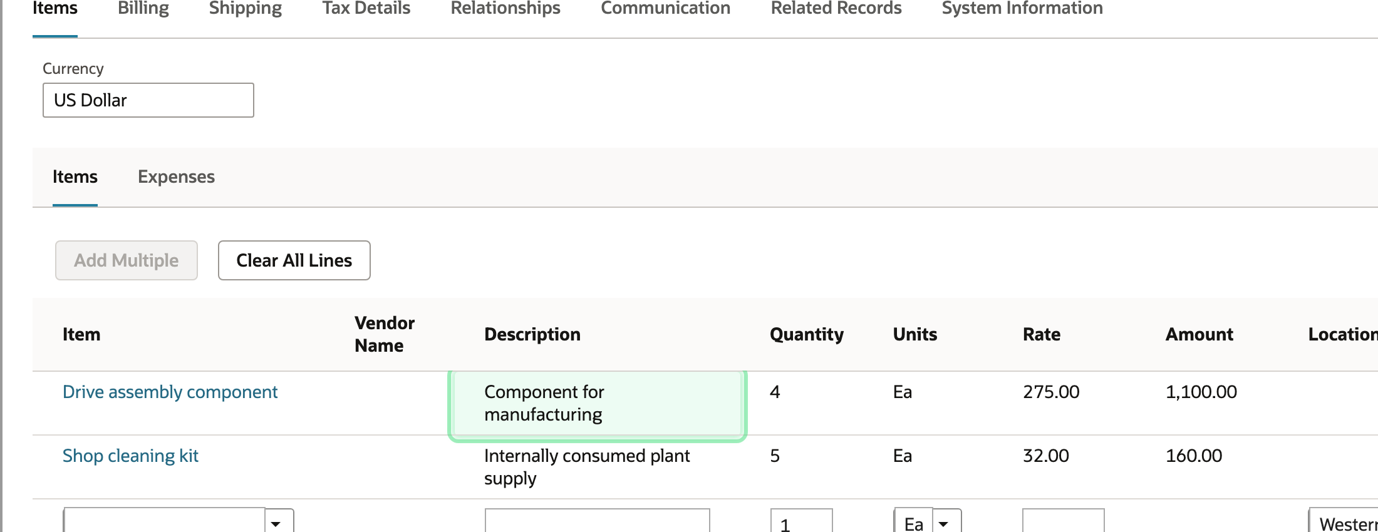Click the 'Component for manufacturing' description cell
The width and height of the screenshot is (1378, 532).
[x=598, y=404]
